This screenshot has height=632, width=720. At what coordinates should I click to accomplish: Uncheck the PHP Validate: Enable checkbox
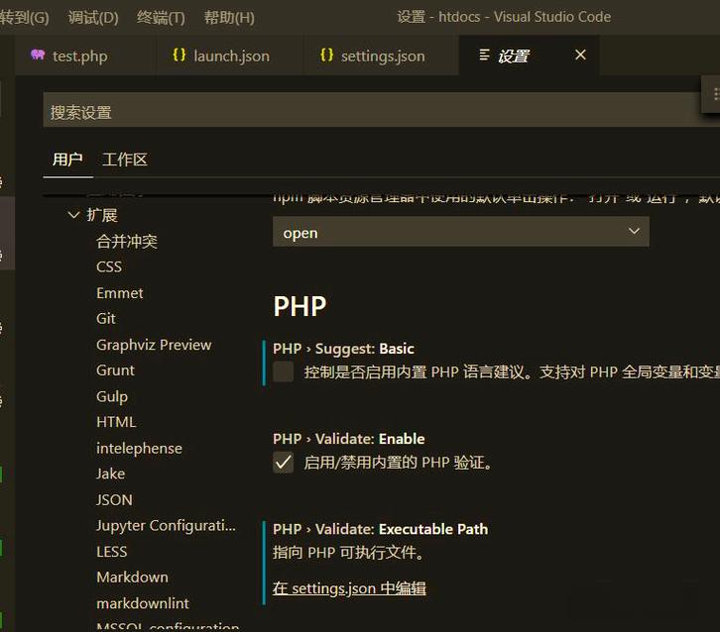pos(284,462)
